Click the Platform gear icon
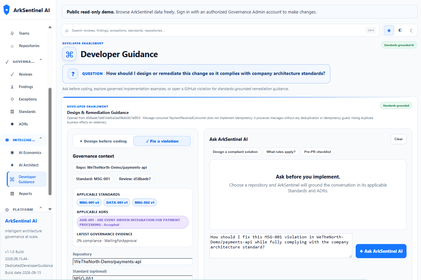421x280 pixels. coord(7,209)
